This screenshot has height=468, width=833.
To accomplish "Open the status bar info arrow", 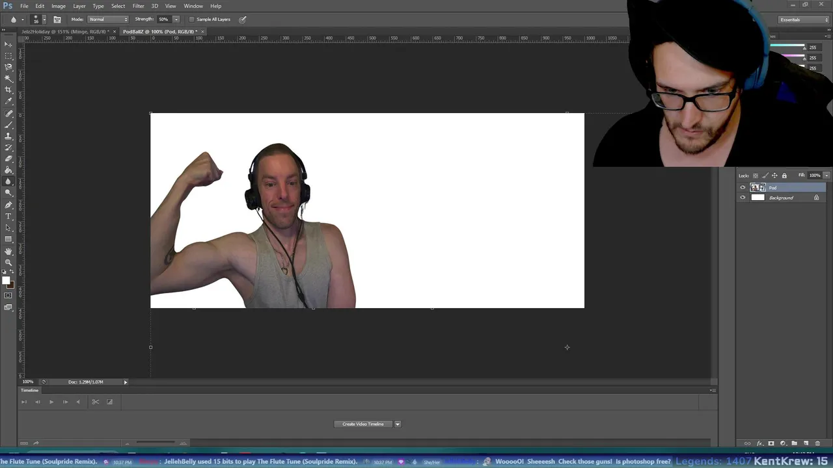I will tap(126, 382).
